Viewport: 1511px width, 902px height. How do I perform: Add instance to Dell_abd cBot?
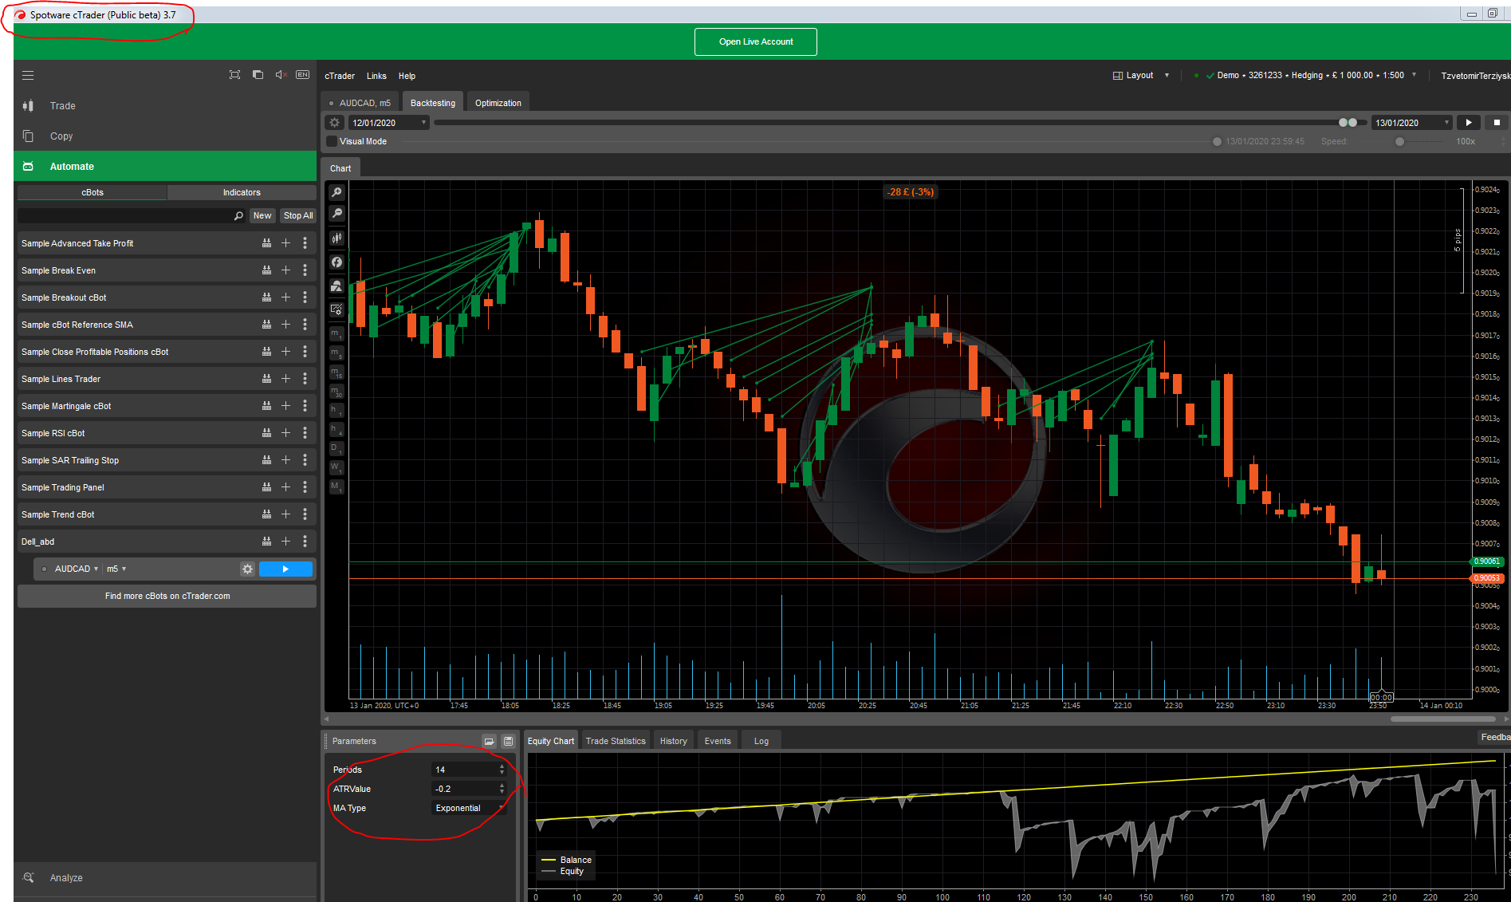click(285, 542)
